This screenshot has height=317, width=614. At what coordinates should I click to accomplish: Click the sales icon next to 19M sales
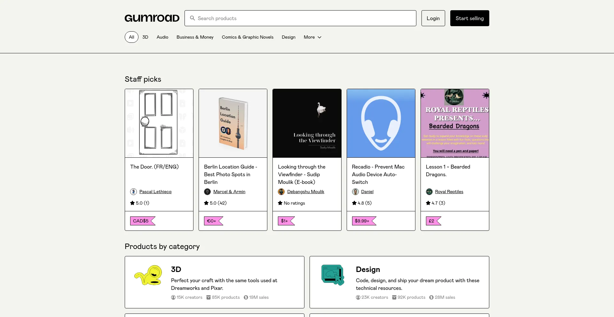pyautogui.click(x=246, y=297)
